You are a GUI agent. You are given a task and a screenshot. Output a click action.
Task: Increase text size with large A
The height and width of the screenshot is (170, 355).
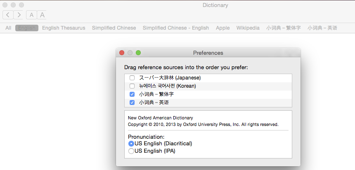point(42,15)
